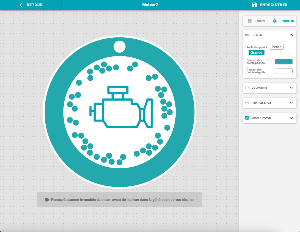Click 'Couleur des points négatifs' label
300x232 pixels.
click(256, 71)
